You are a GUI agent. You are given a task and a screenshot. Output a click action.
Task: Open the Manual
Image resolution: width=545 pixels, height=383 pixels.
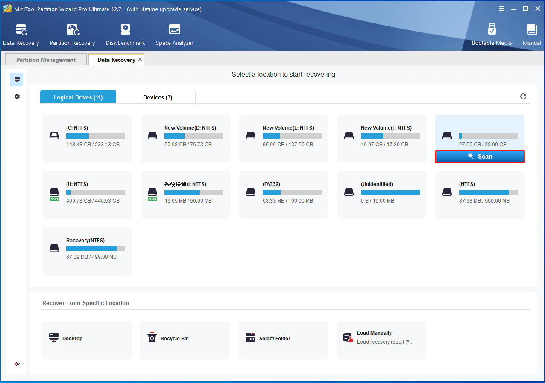532,35
